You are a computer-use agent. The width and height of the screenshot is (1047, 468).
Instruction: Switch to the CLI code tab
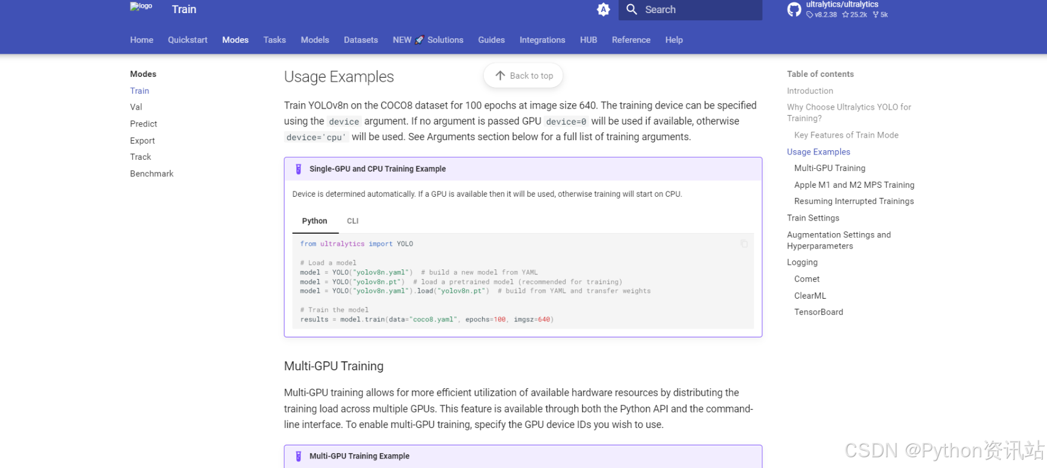[x=353, y=221]
